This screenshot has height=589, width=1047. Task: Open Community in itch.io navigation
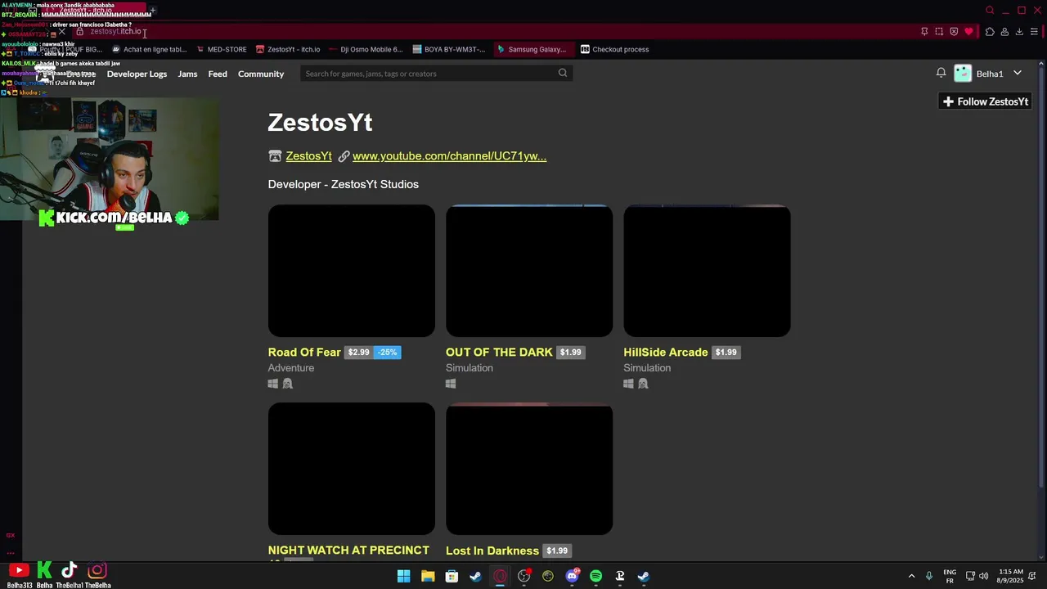coord(261,74)
